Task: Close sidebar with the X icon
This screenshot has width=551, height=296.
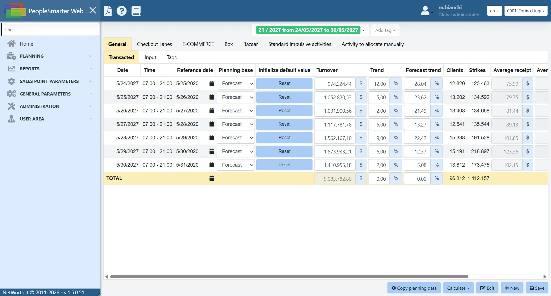Action: [x=93, y=11]
